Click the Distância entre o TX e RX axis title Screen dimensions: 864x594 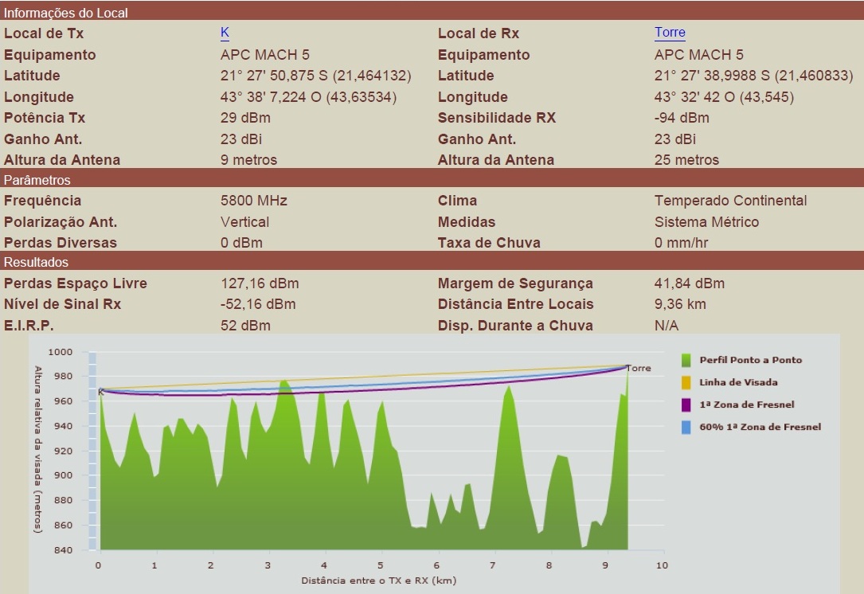click(378, 580)
